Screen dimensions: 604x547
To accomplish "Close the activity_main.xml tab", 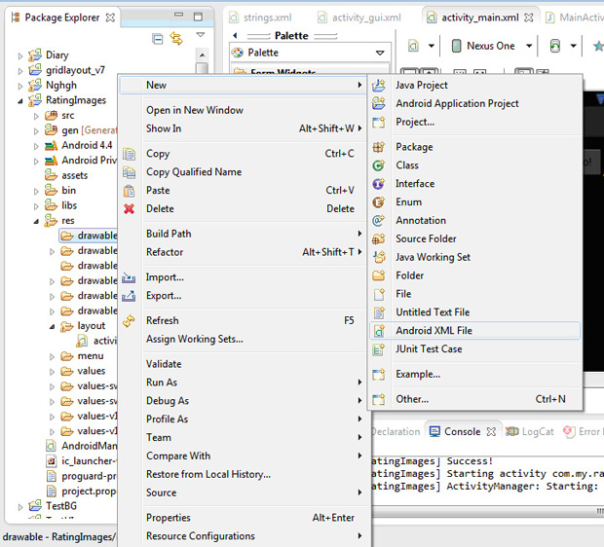I will coord(529,18).
